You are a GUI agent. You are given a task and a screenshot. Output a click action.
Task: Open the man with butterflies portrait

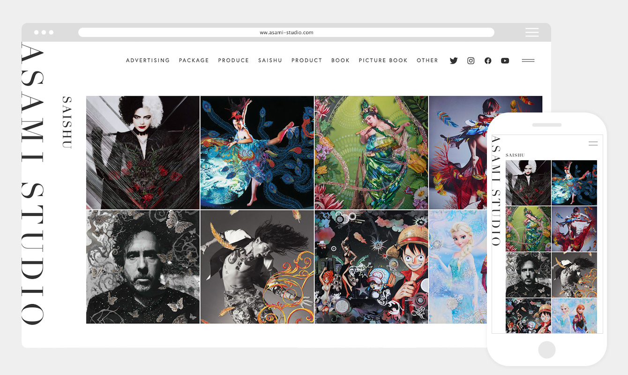143,267
